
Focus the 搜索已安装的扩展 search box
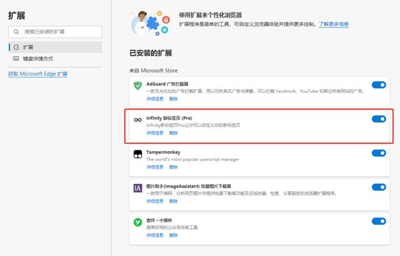[x=56, y=32]
